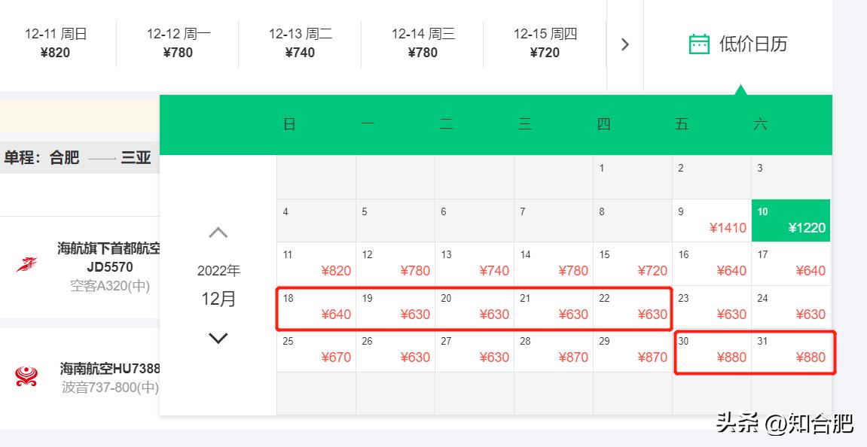Pick December 25 priced ¥670
The width and height of the screenshot is (867, 447).
point(316,351)
